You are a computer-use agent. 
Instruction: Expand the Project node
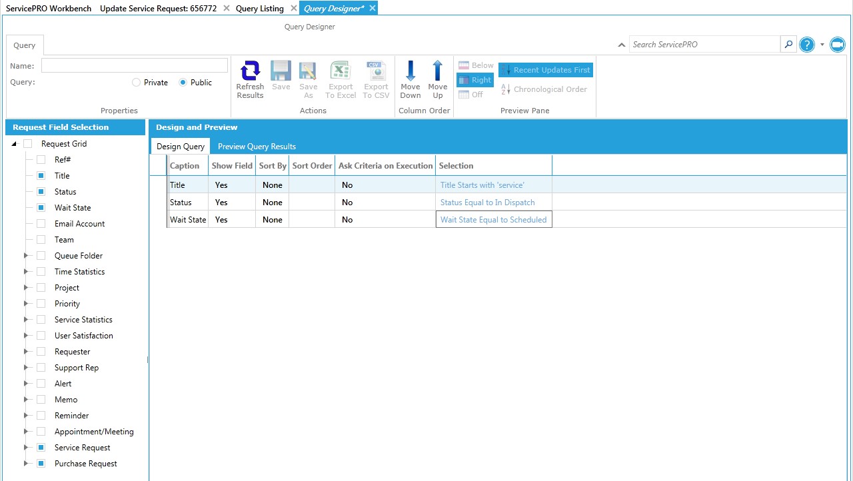click(27, 288)
